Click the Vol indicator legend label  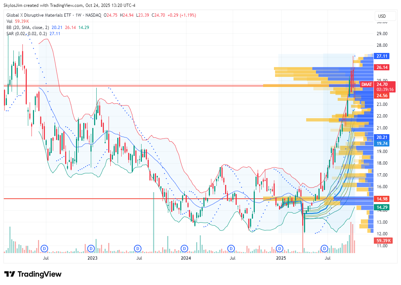9,21
